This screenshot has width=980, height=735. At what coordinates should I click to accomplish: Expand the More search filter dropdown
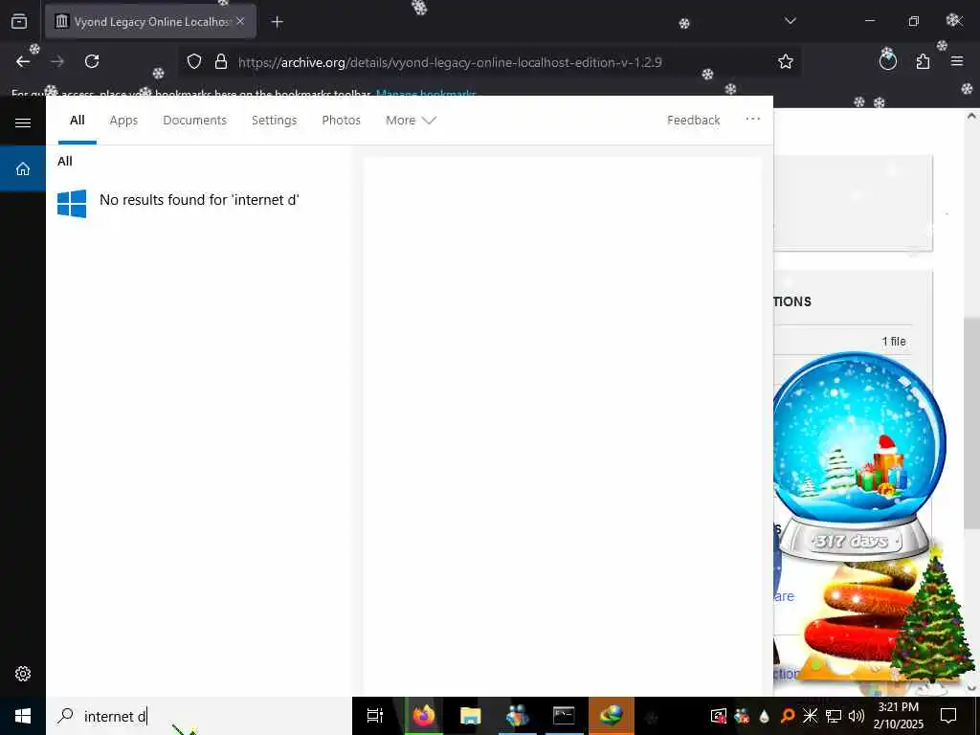pos(410,120)
